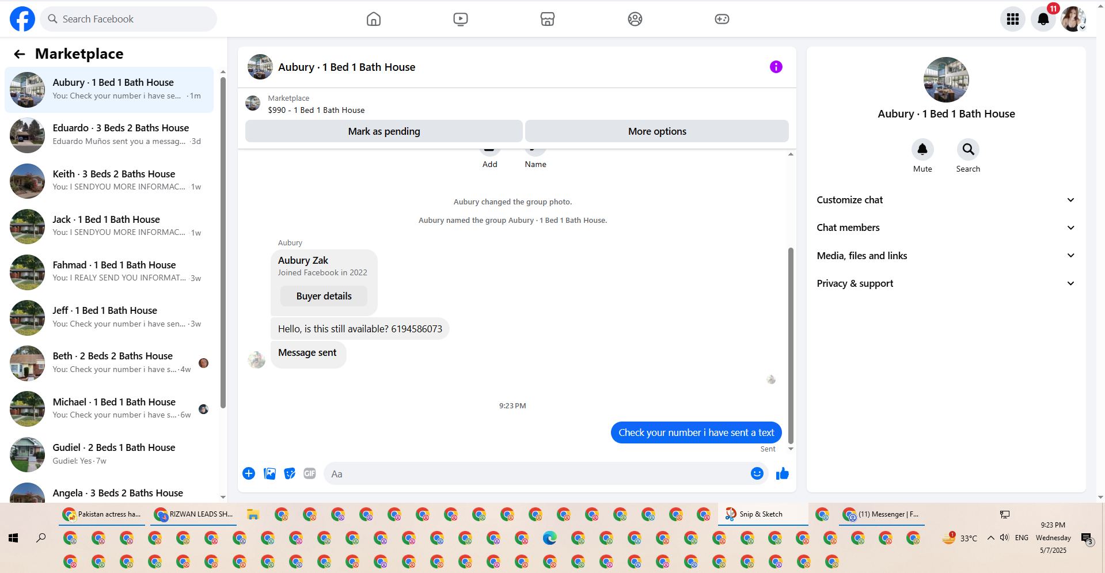Viewport: 1105px width, 573px height.
Task: Open Buyer details for Aubury Zak
Action: 324,296
